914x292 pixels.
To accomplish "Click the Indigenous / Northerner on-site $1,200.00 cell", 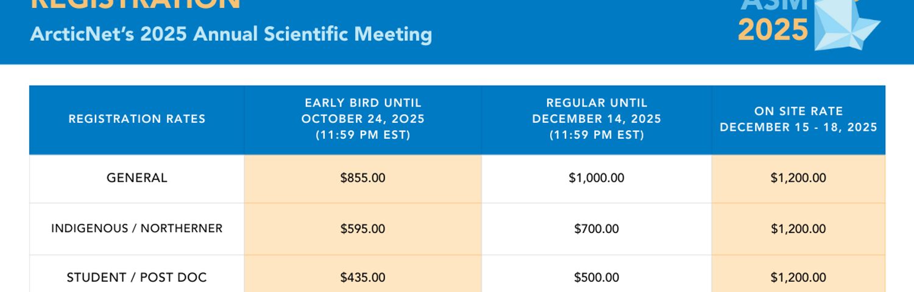I will coord(798,229).
